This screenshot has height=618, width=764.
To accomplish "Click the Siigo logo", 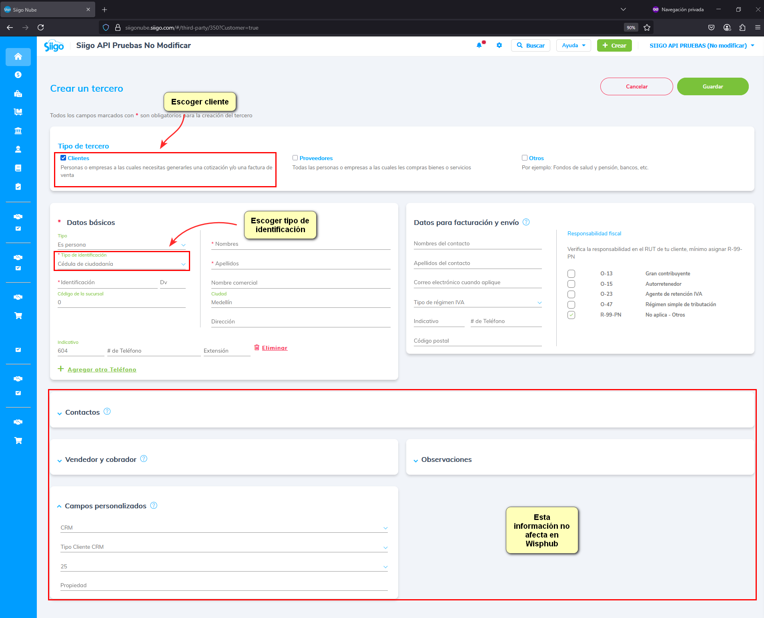I will (x=54, y=46).
